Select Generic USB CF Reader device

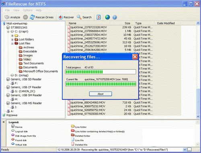click(26, 87)
